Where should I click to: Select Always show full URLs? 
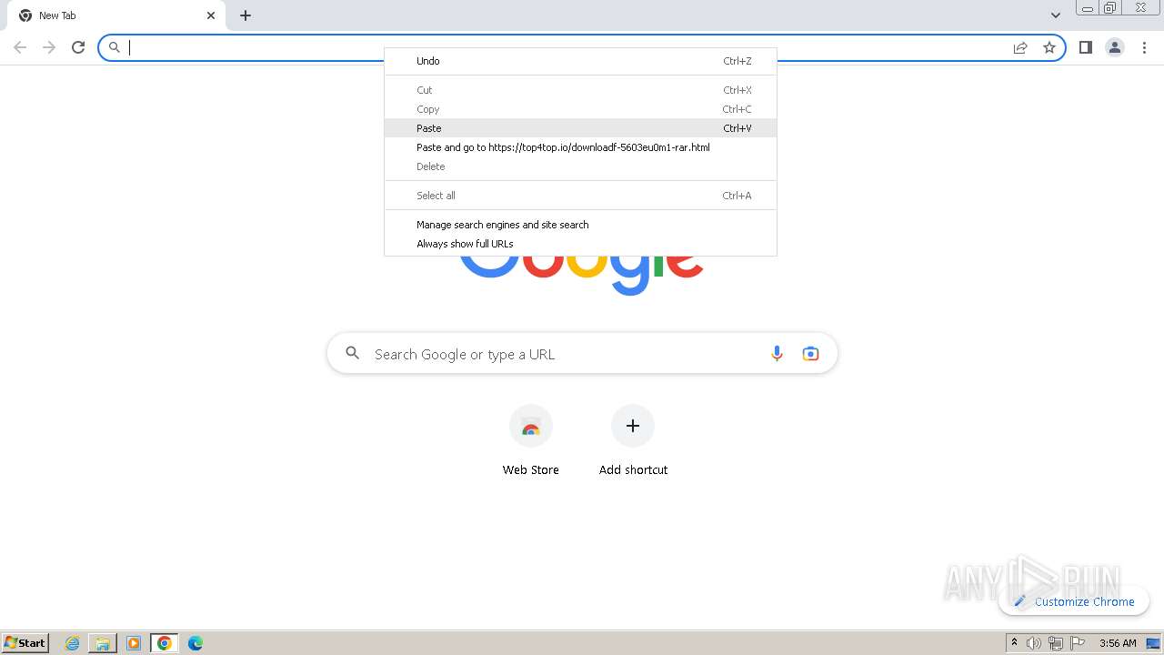point(580,244)
